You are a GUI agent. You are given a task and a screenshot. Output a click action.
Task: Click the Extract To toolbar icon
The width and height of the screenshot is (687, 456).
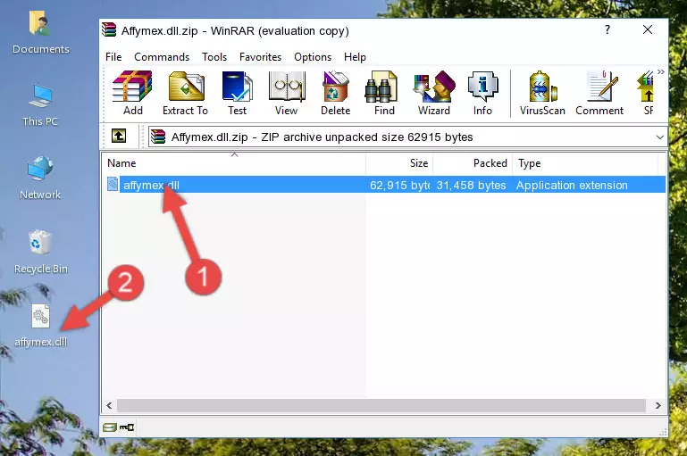185,93
